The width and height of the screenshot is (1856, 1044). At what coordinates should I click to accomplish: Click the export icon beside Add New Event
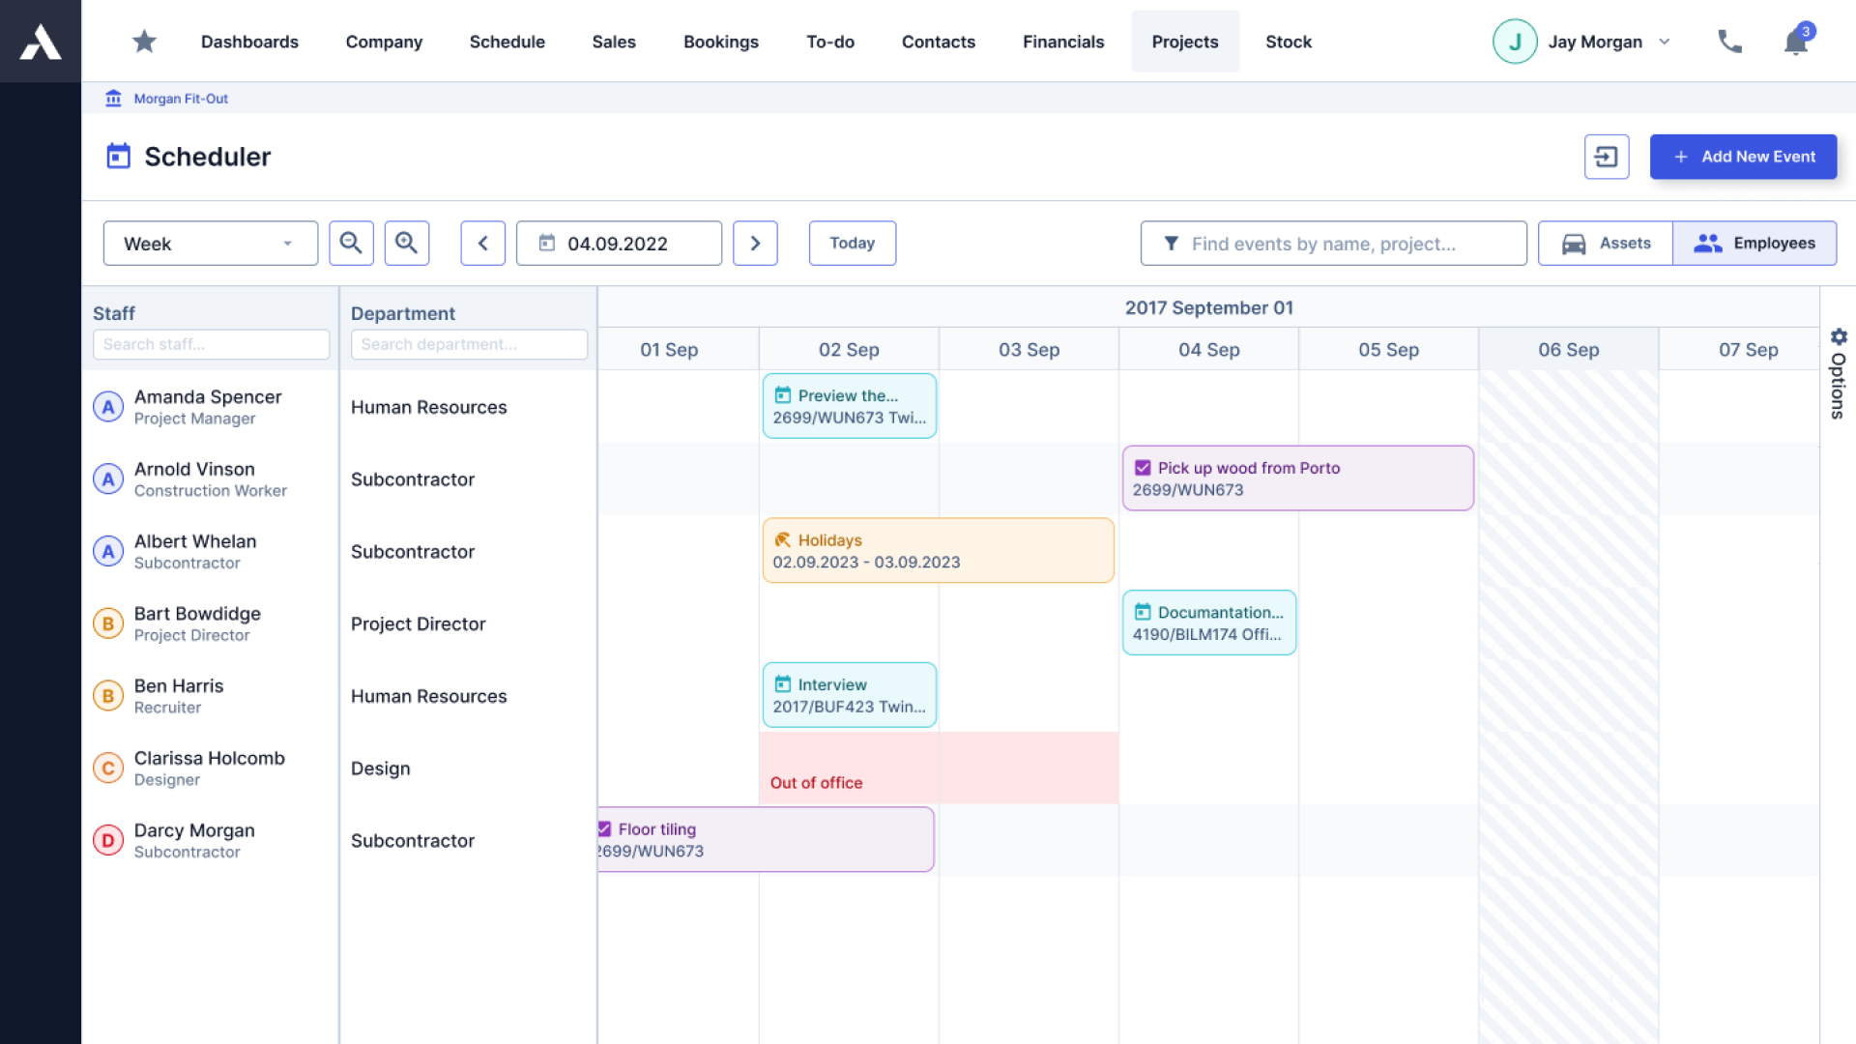click(x=1606, y=157)
